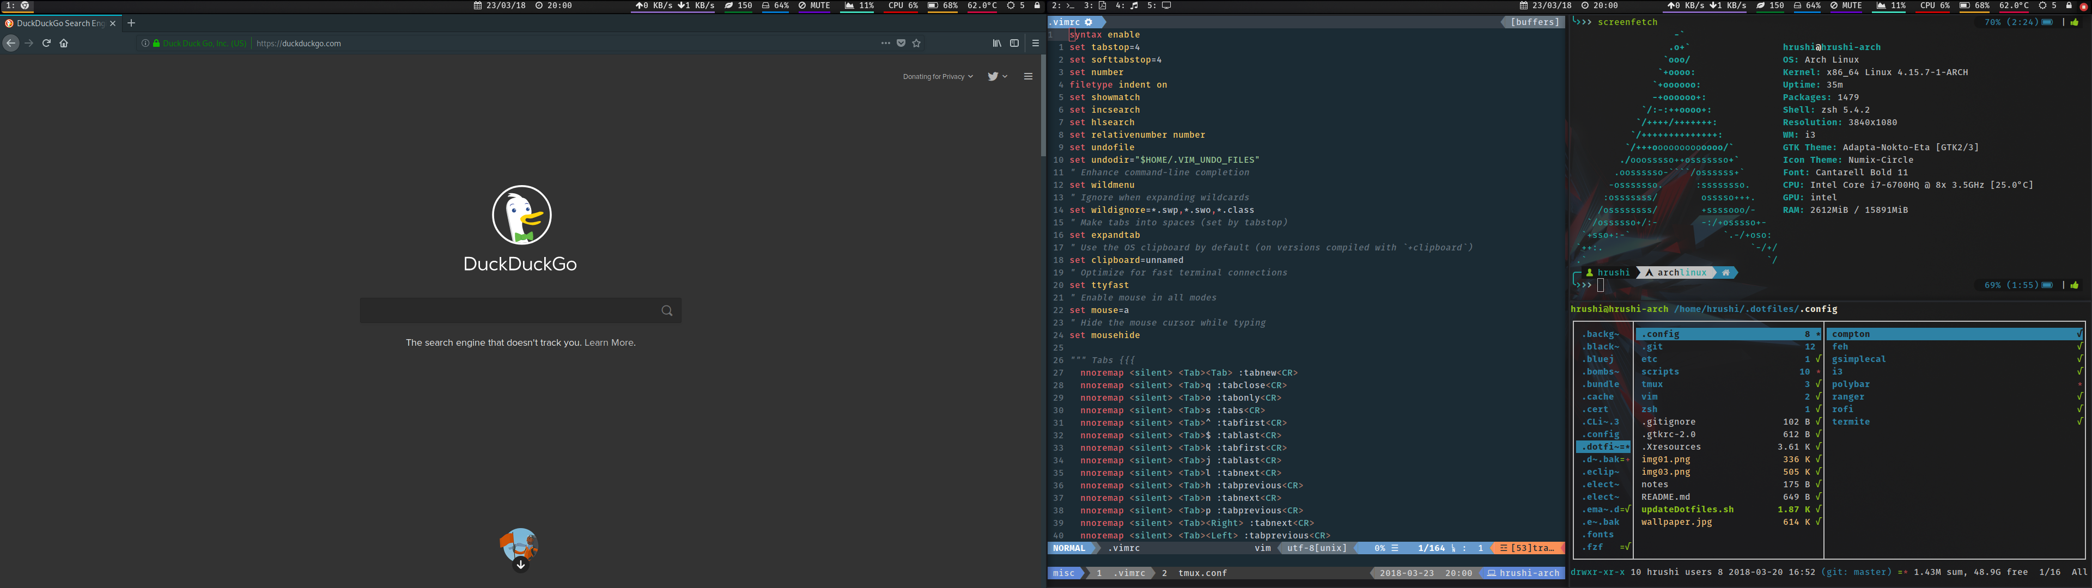Expand the Twitter dropdown on DuckDuckGo
Screen dimensions: 2092x588
click(x=998, y=76)
